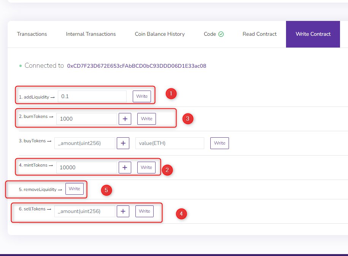Open connected address 0xCD7F23D6...ac08 link
The width and height of the screenshot is (348, 256).
[x=137, y=66]
